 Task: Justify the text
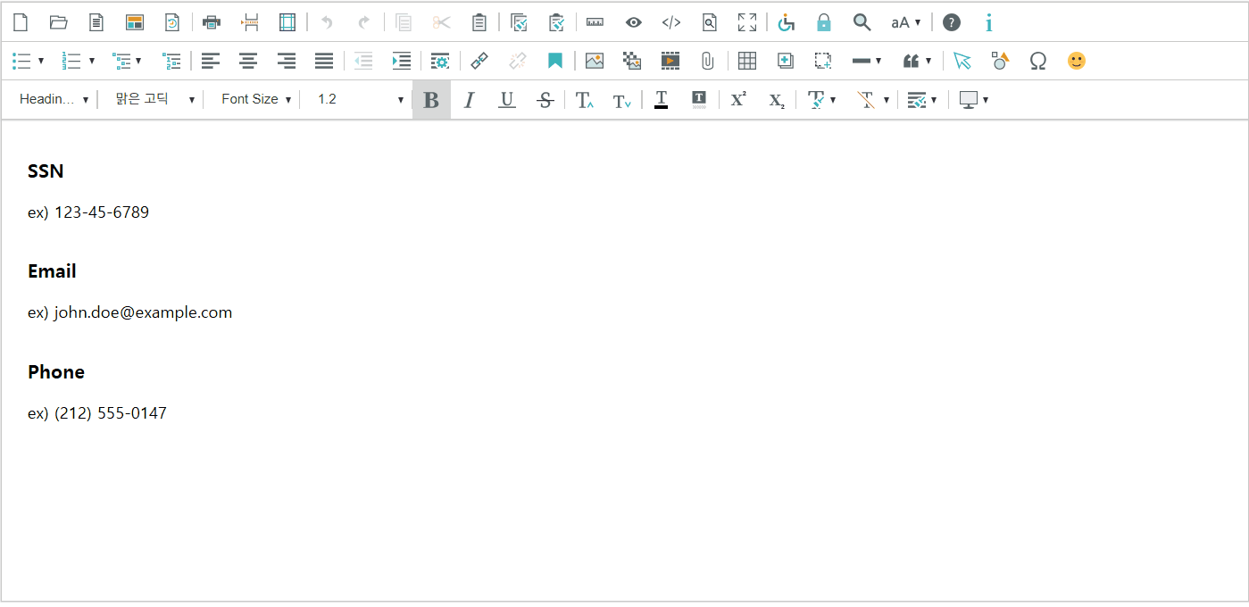(324, 61)
